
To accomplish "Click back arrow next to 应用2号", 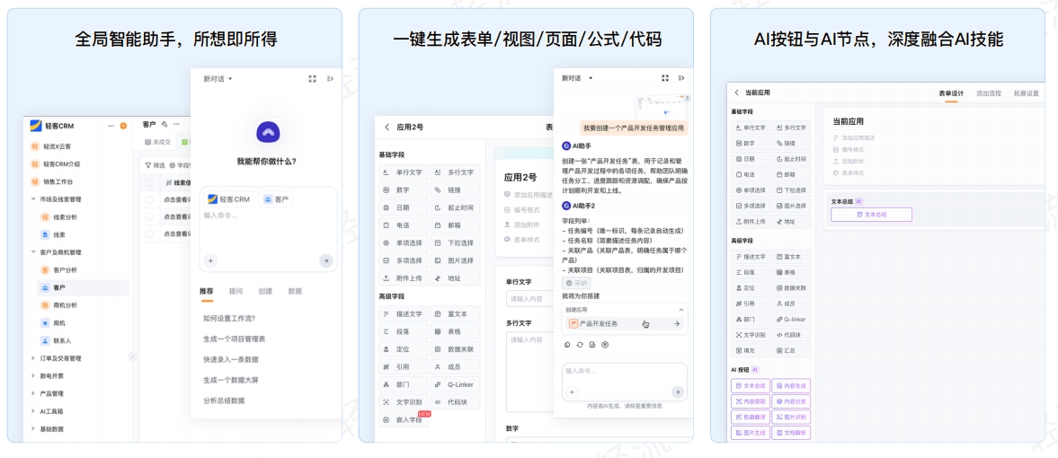I will pos(387,128).
